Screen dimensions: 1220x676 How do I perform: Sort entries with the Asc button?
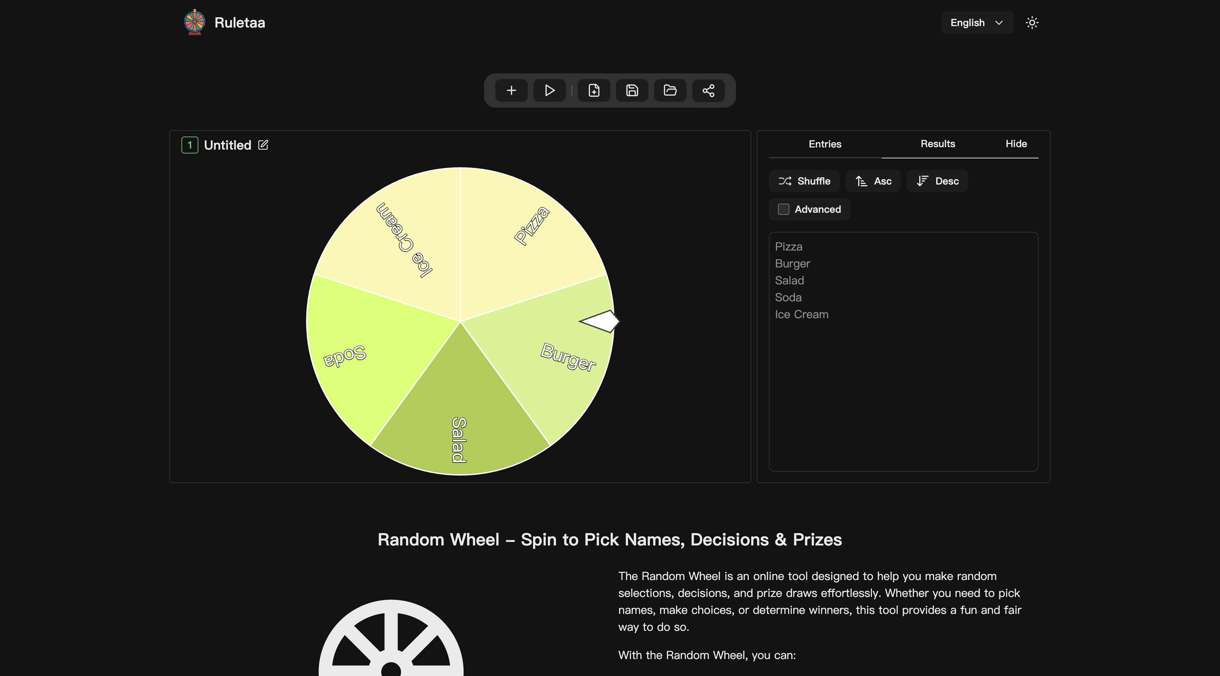873,181
